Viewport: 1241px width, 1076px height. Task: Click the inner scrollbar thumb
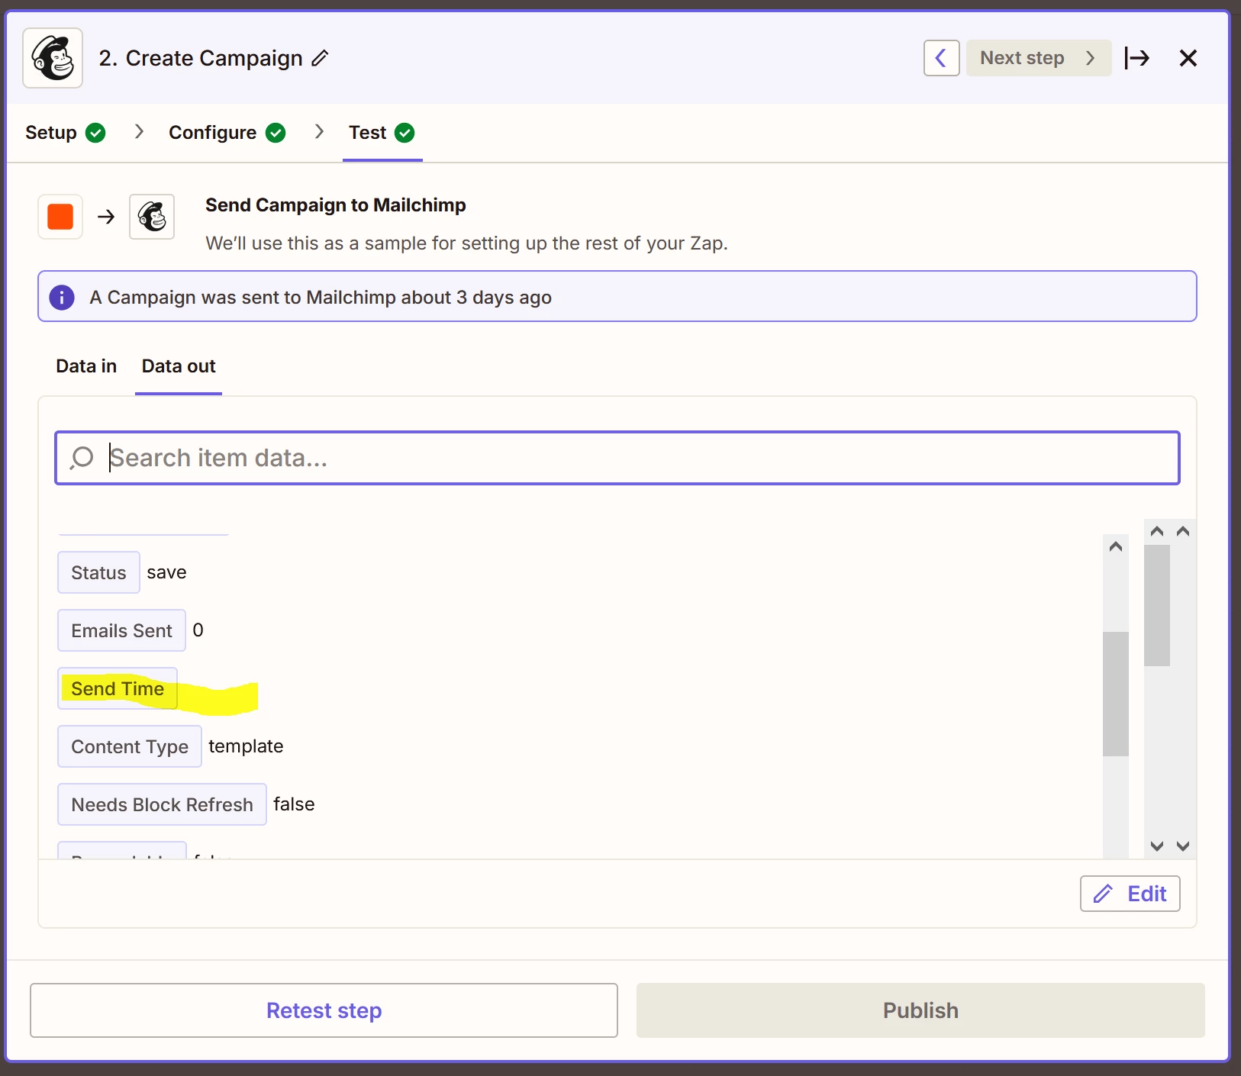point(1115,694)
